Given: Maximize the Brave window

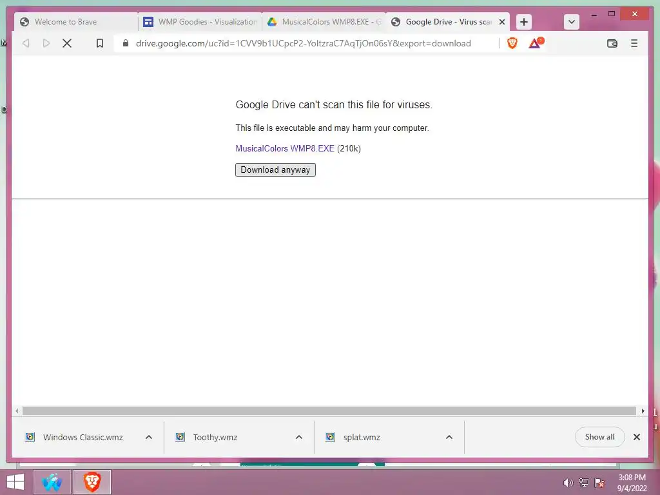Looking at the screenshot, I should 612,14.
